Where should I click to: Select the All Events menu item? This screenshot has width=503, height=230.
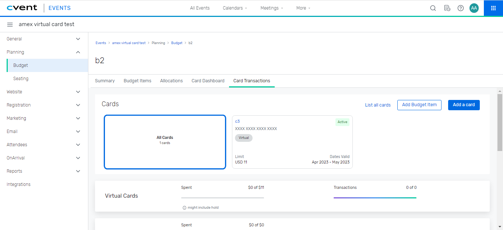click(200, 8)
